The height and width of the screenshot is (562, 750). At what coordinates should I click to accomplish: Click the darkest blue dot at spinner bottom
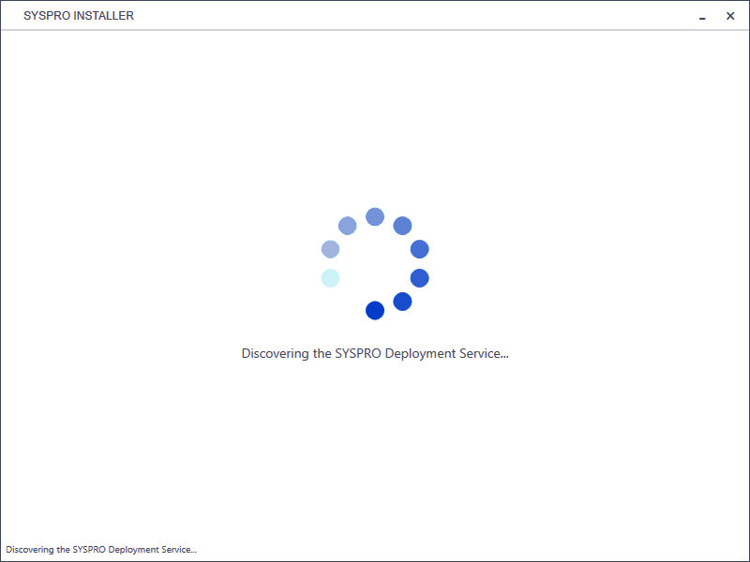click(x=375, y=311)
